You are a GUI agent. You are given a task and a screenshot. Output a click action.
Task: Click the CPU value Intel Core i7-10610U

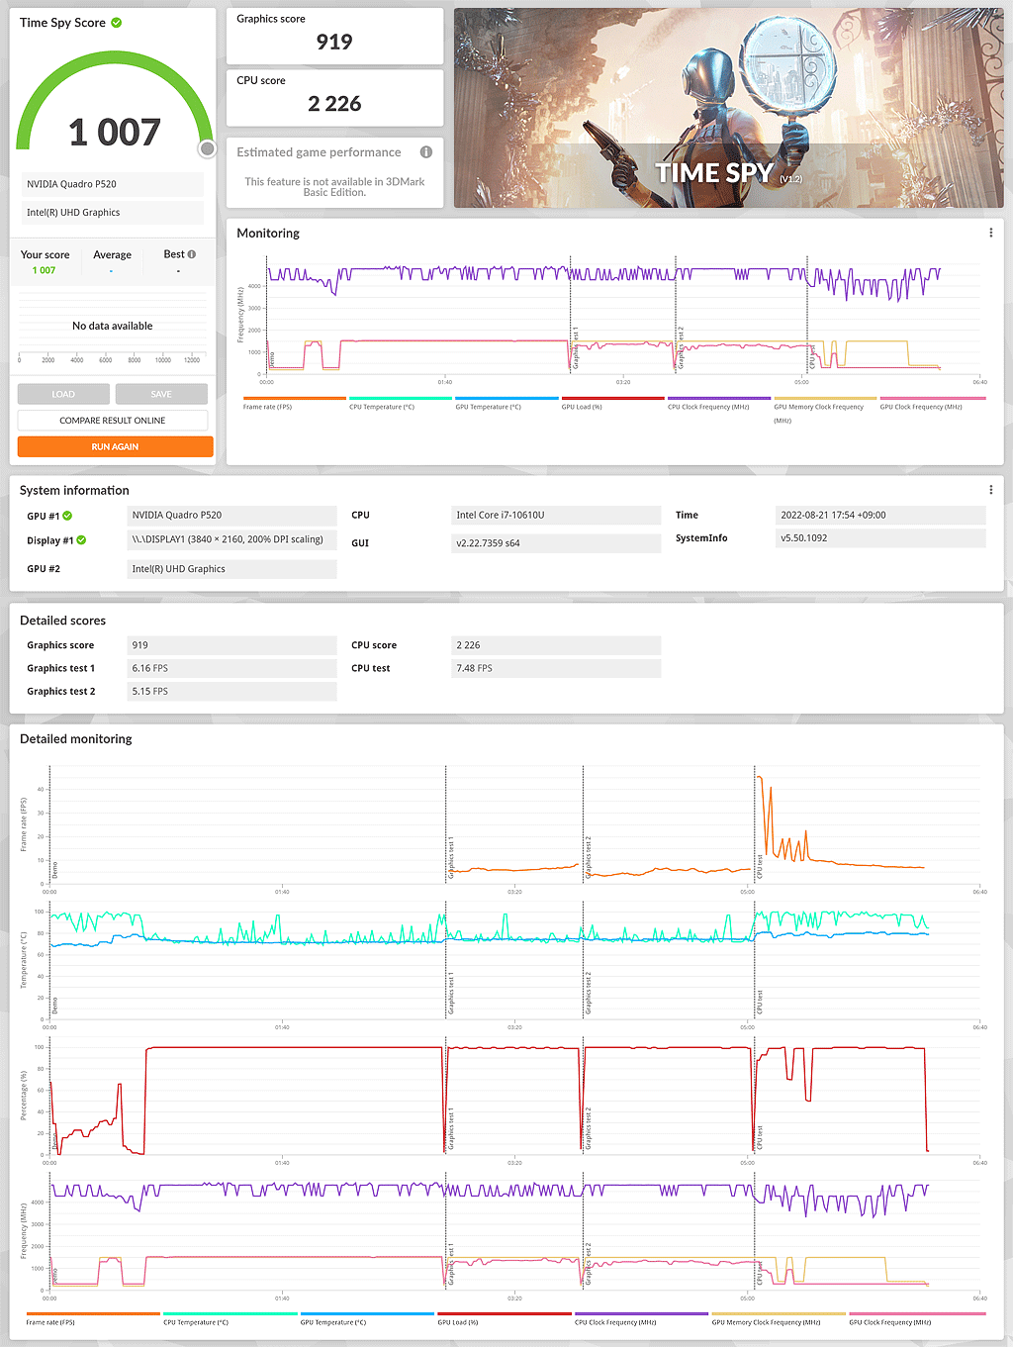556,516
